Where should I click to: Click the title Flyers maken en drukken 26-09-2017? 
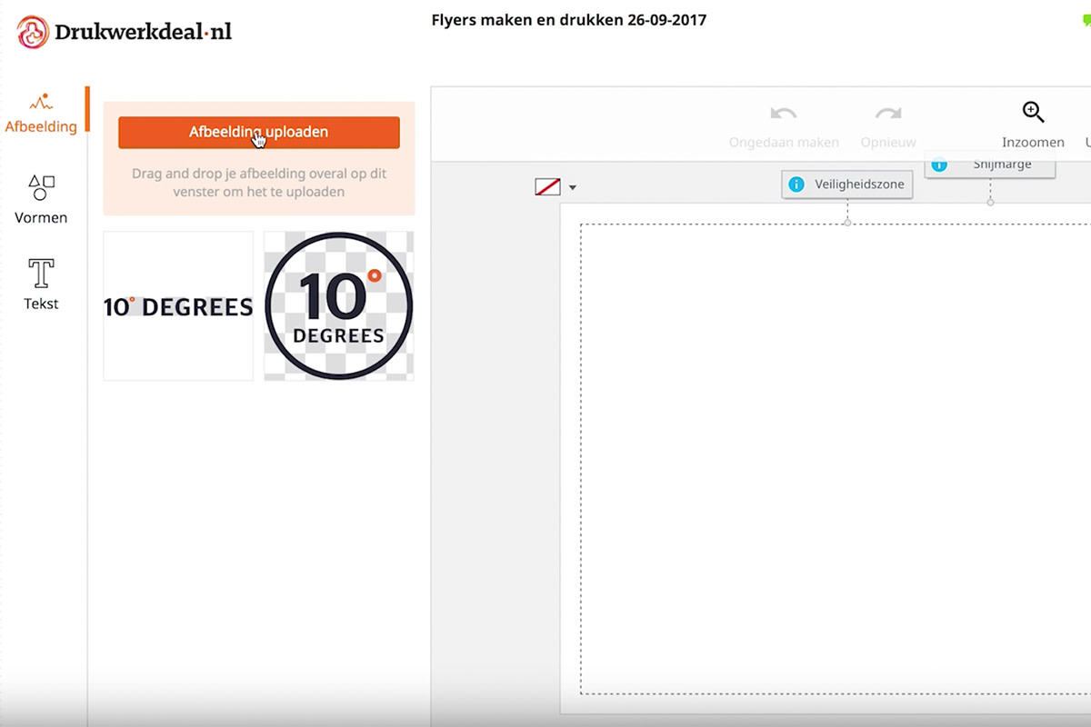tap(568, 20)
